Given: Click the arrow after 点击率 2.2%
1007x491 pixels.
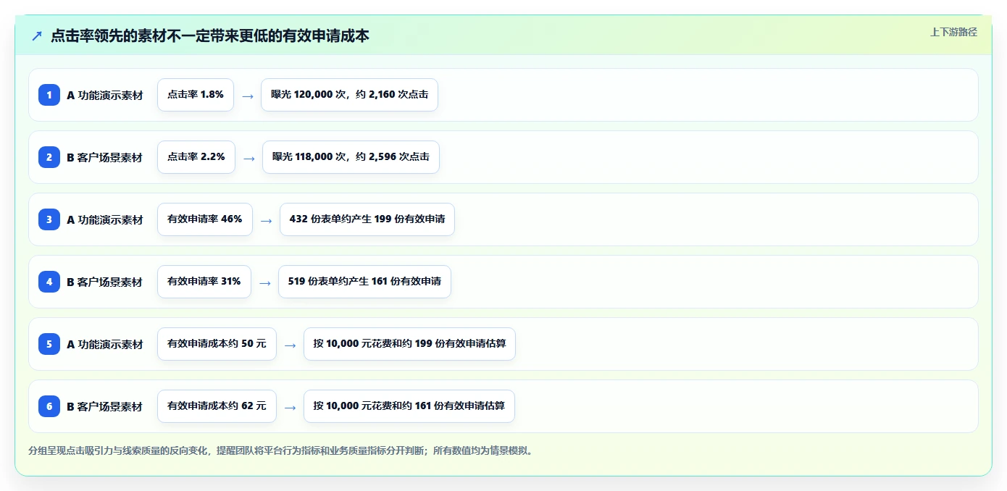Looking at the screenshot, I should 249,158.
